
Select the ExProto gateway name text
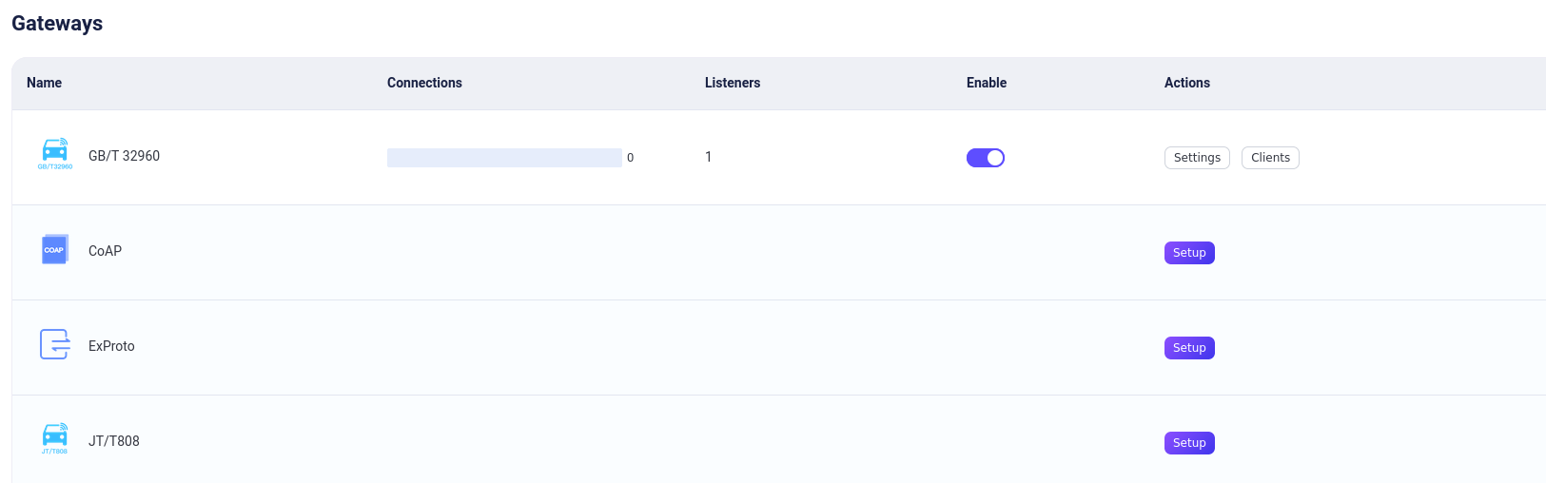pos(111,346)
